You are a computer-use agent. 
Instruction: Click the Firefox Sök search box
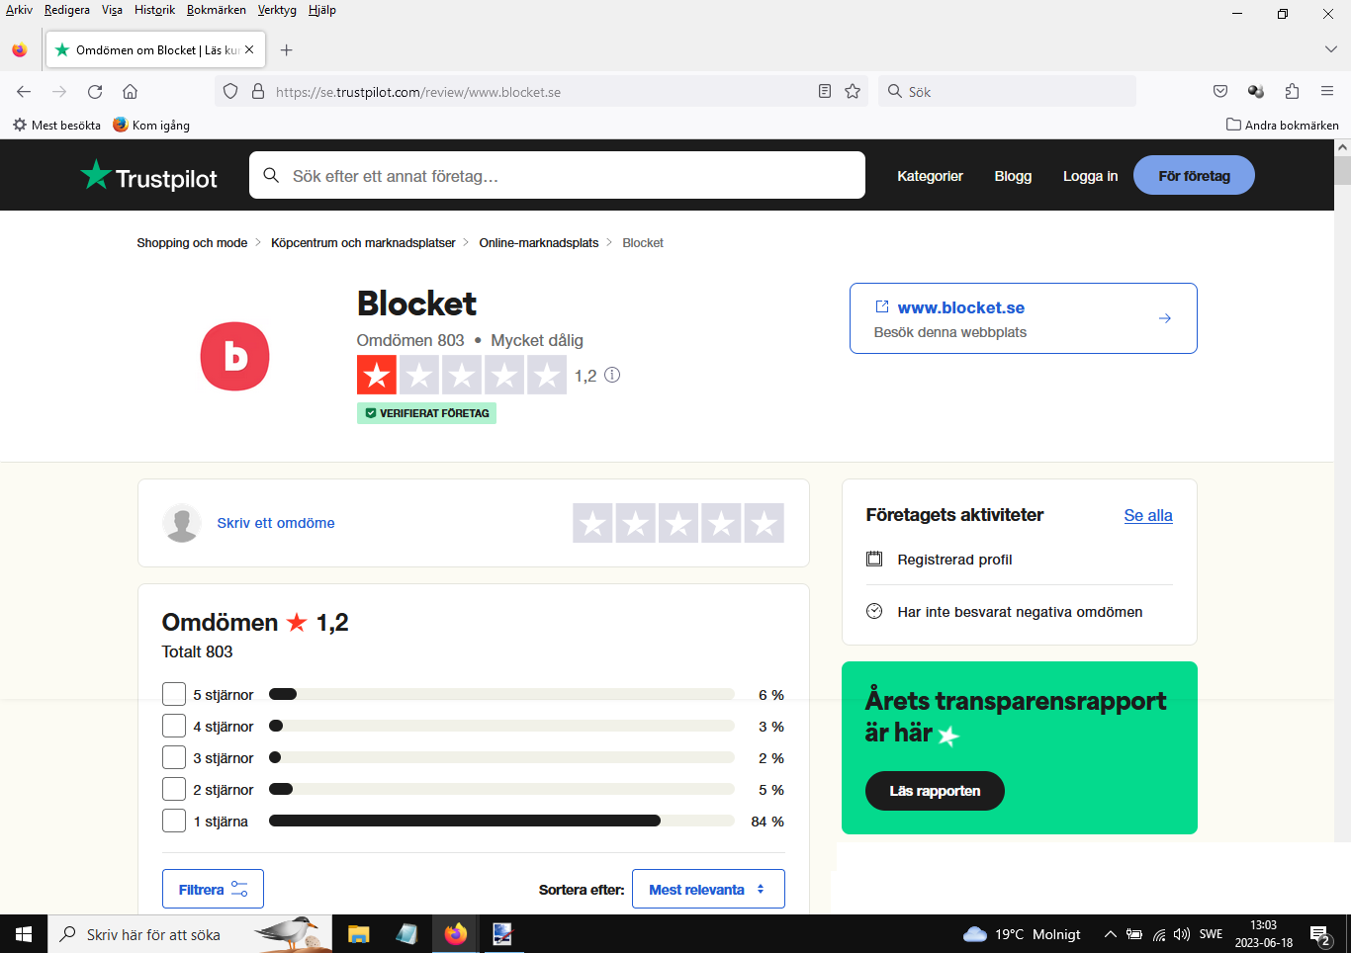(x=1007, y=92)
